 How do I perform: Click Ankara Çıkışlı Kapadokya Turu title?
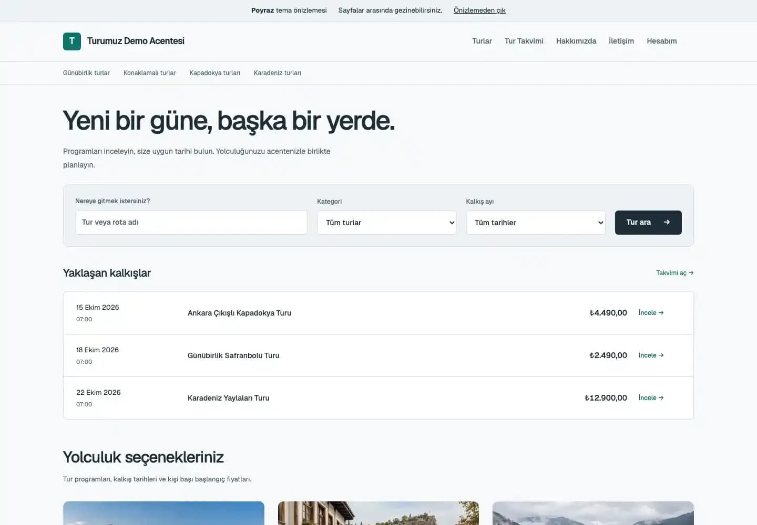[239, 313]
